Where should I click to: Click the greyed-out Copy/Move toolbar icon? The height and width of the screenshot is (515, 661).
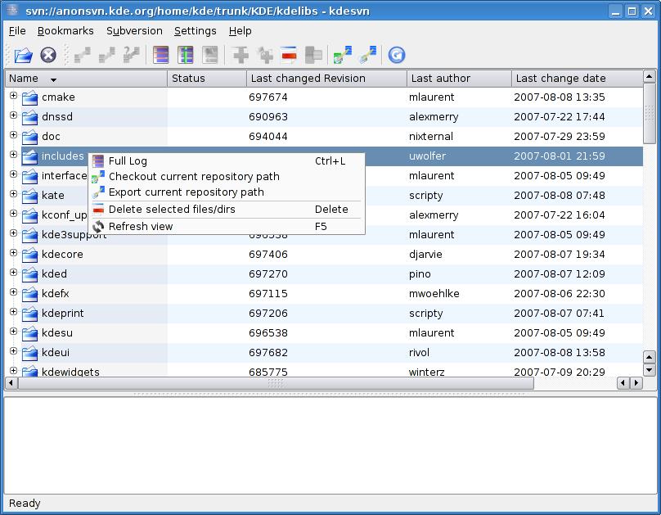(313, 55)
